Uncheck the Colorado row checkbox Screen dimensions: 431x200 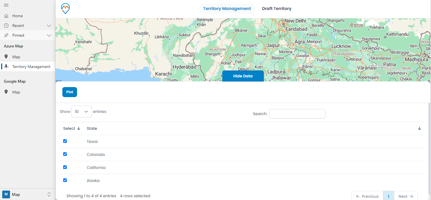(x=65, y=154)
